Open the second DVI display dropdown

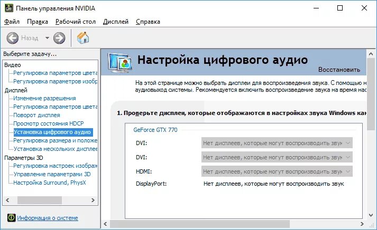click(x=277, y=157)
